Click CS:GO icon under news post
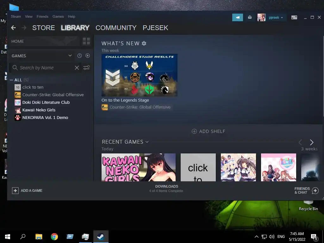324x243 pixels. (104, 107)
